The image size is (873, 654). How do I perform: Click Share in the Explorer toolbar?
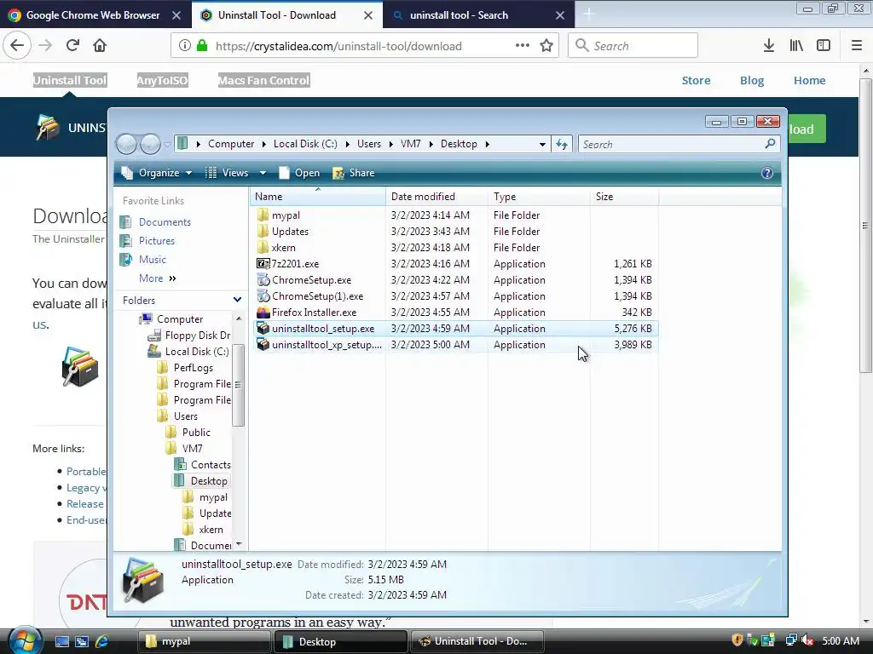[x=354, y=173]
